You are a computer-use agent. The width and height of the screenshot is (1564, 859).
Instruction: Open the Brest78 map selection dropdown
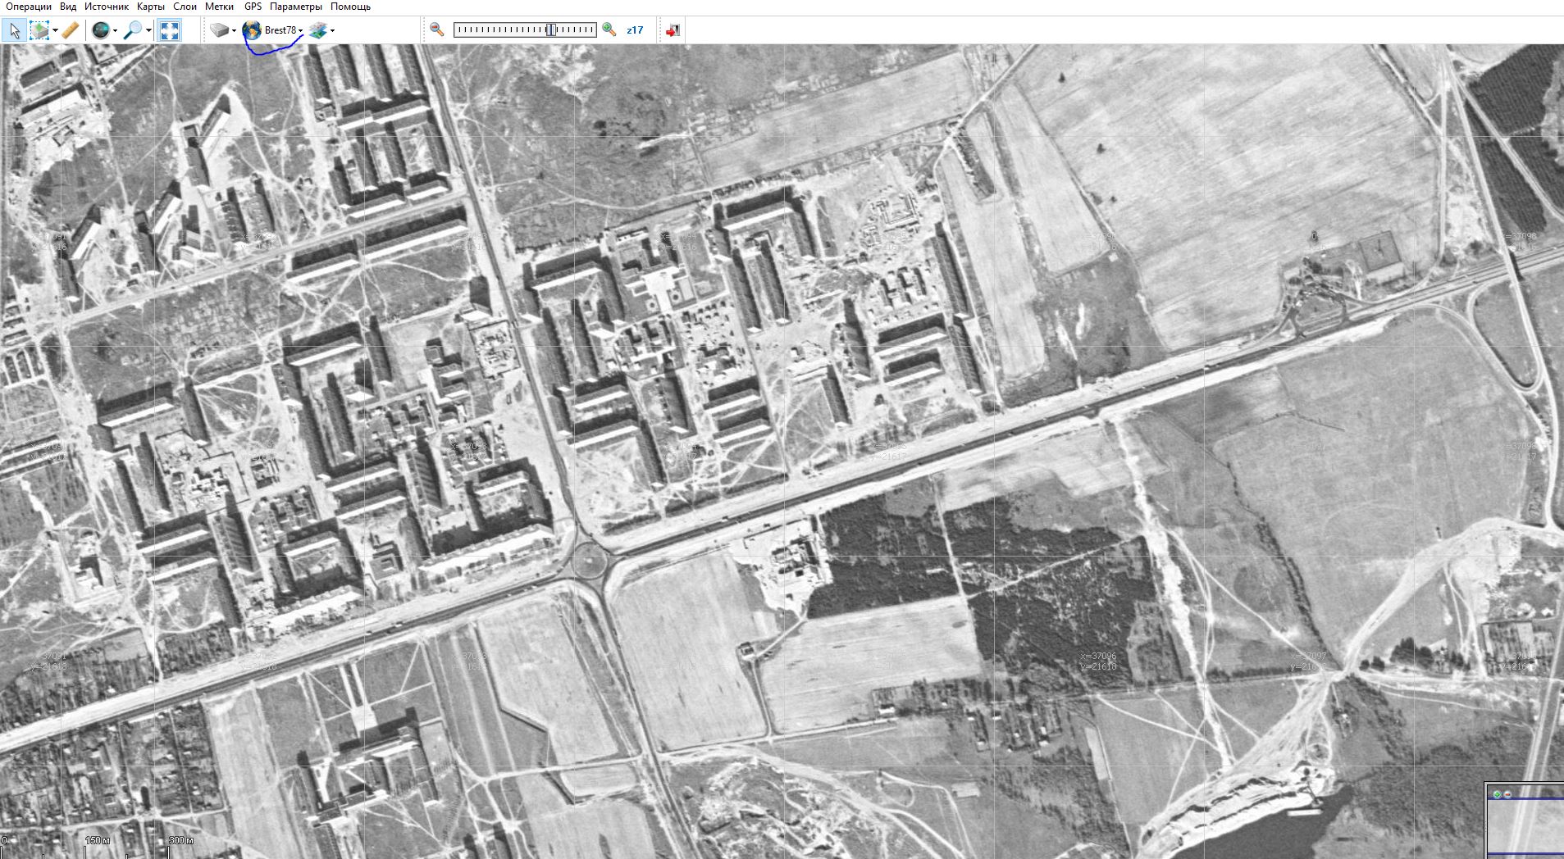(284, 30)
